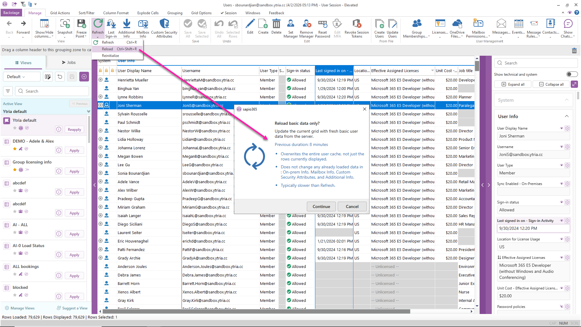Toggle visibility eye for Sign-in status field
The image size is (581, 327).
pos(562,202)
